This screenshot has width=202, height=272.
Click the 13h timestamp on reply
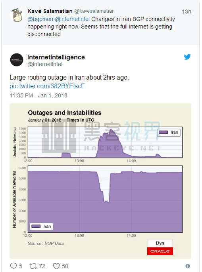(187, 11)
